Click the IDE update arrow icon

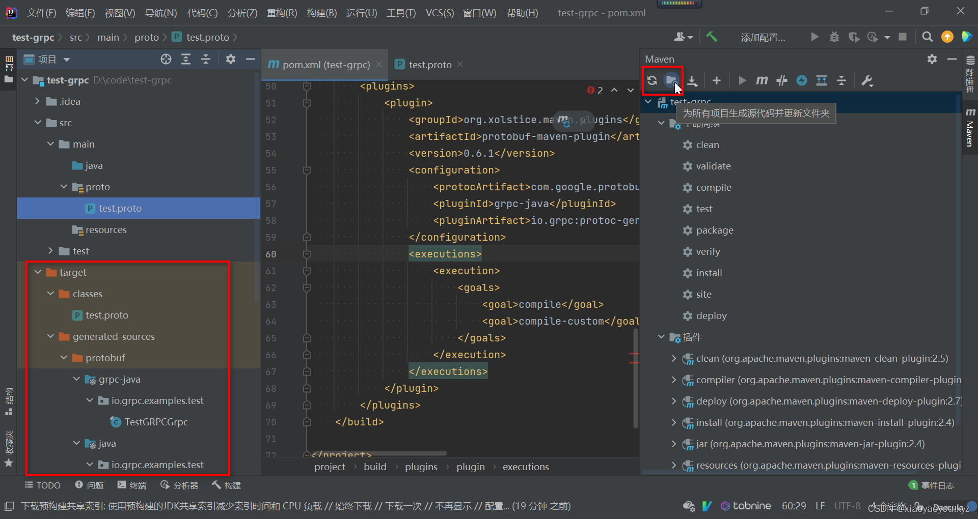947,37
